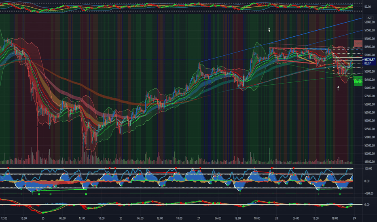
Task: Click the -100.00 oscillator scale label
Action: click(x=369, y=193)
